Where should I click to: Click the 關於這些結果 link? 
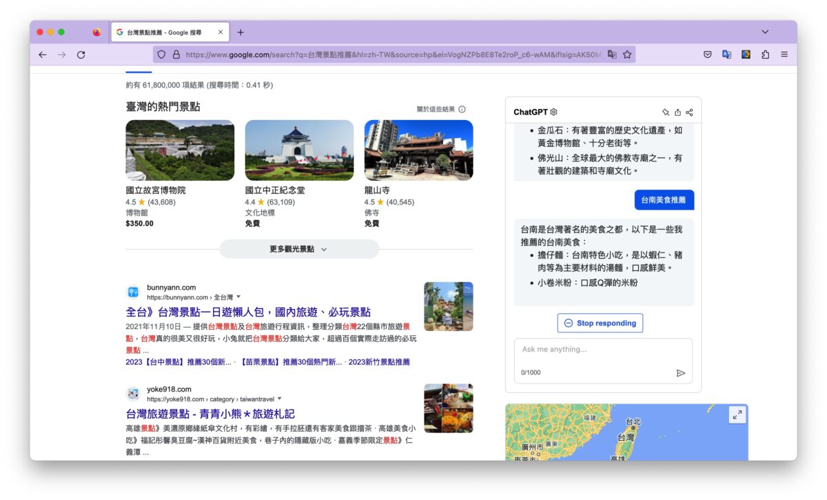(x=436, y=109)
